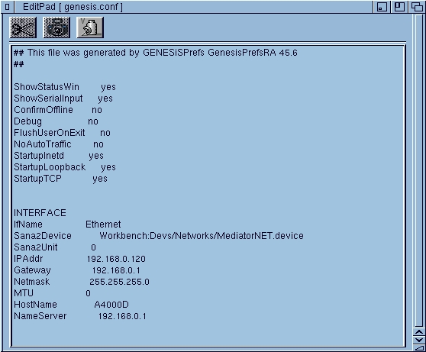Click the IPAddr value 192.168.0.120

tap(116, 259)
